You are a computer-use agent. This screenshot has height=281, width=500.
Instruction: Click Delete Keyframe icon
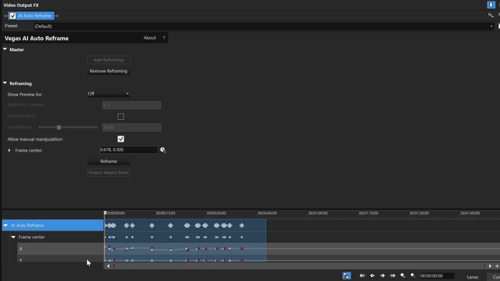(413, 275)
